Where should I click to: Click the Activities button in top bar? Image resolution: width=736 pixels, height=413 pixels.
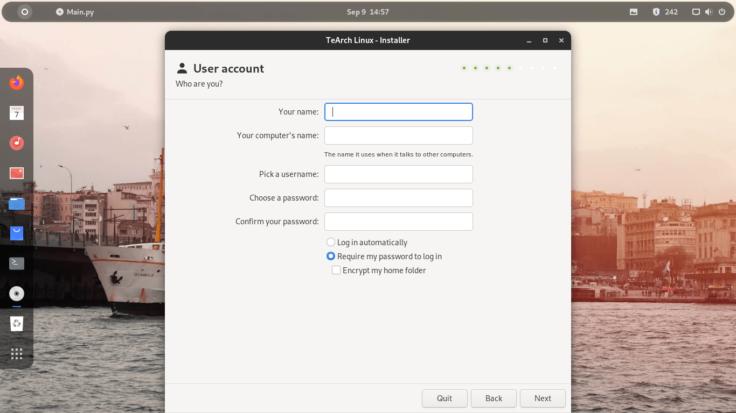[25, 12]
